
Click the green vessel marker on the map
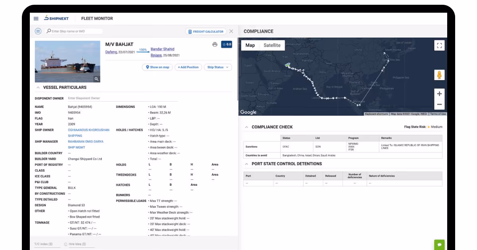pos(287,65)
